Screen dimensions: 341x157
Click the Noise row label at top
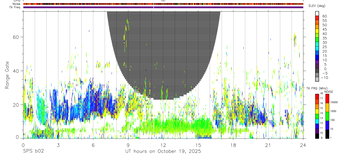coord(17,4)
